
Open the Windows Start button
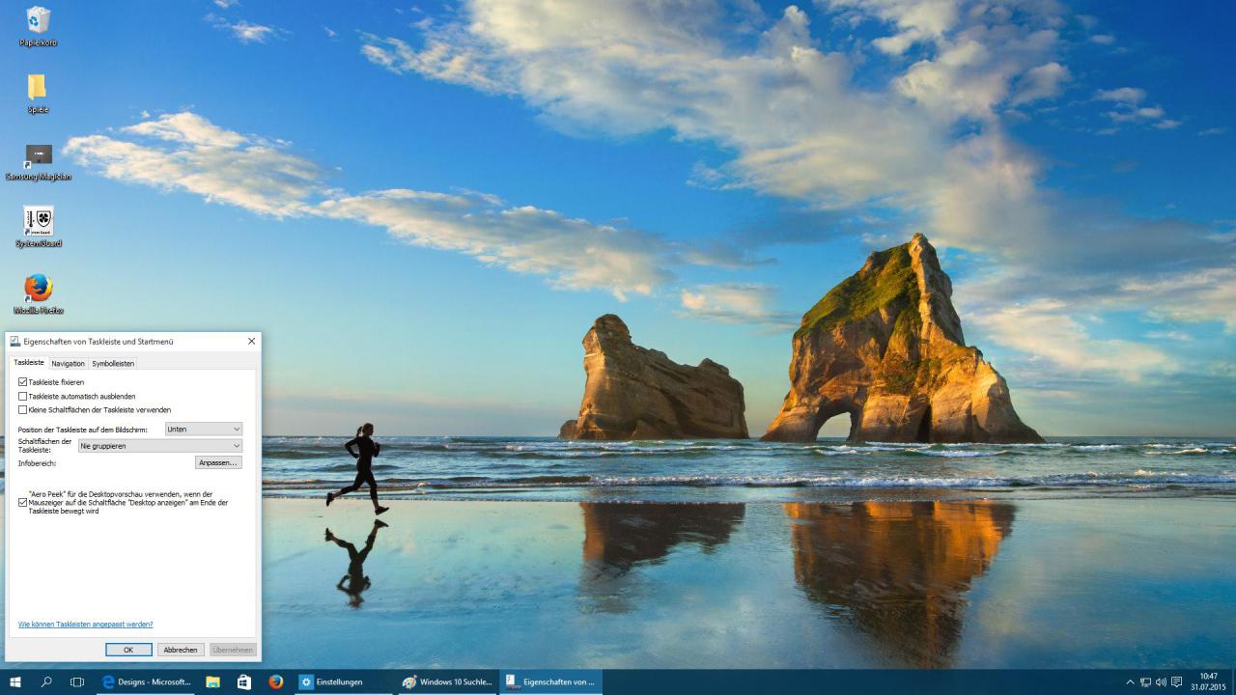pos(15,681)
